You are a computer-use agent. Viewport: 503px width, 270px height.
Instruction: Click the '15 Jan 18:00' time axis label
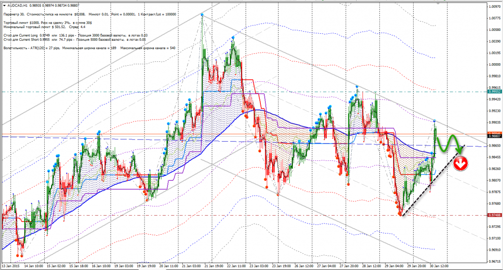point(79,266)
